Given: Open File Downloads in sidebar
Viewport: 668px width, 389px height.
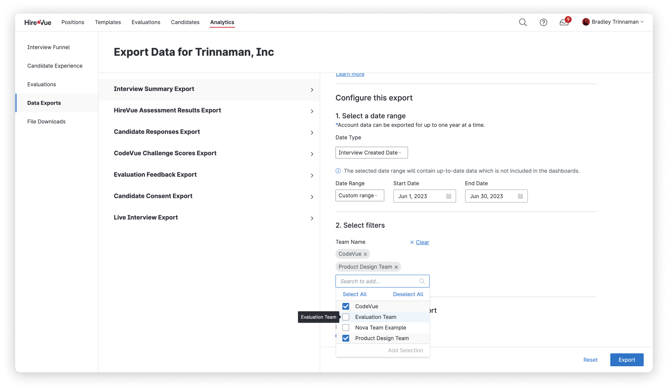Looking at the screenshot, I should [46, 122].
